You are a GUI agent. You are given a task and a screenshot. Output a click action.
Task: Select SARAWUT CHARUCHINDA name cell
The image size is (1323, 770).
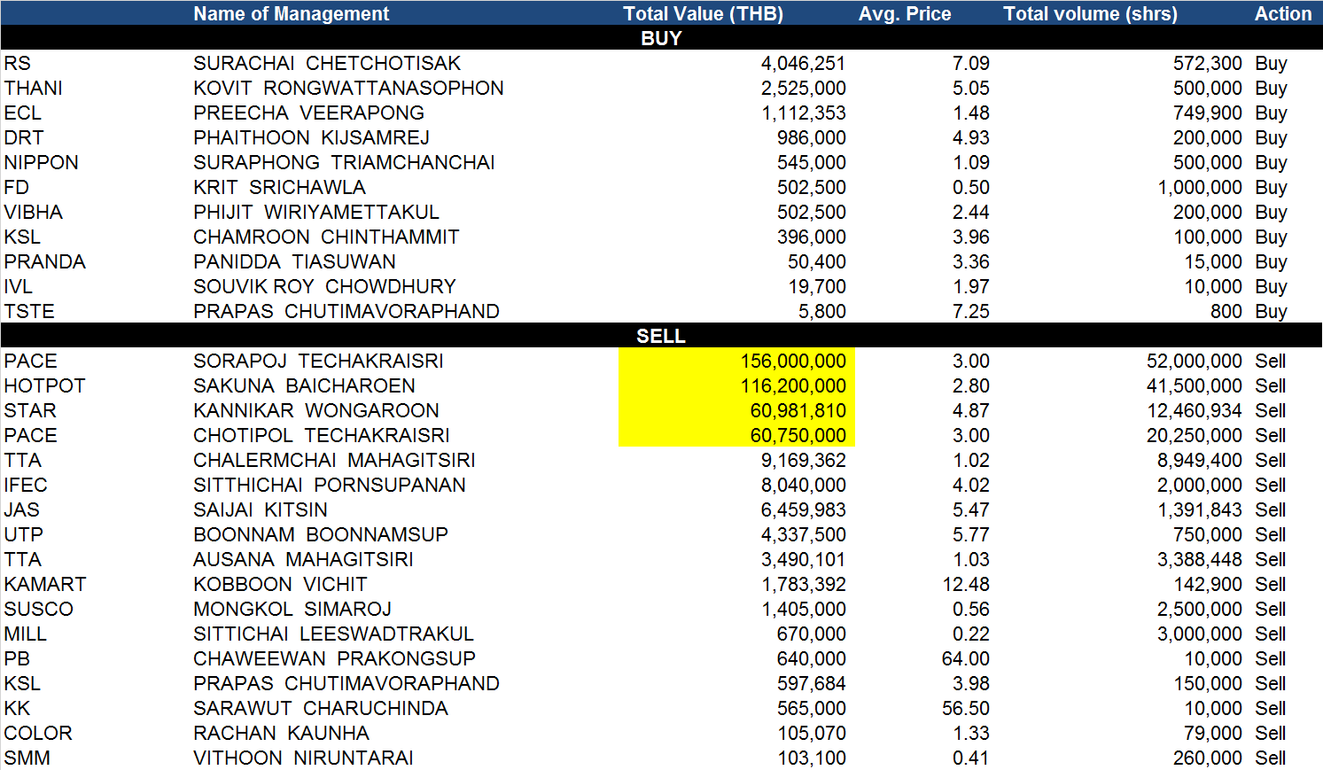click(321, 708)
